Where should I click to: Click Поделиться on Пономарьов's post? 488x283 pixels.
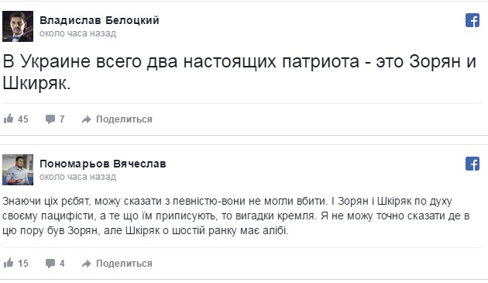click(124, 264)
